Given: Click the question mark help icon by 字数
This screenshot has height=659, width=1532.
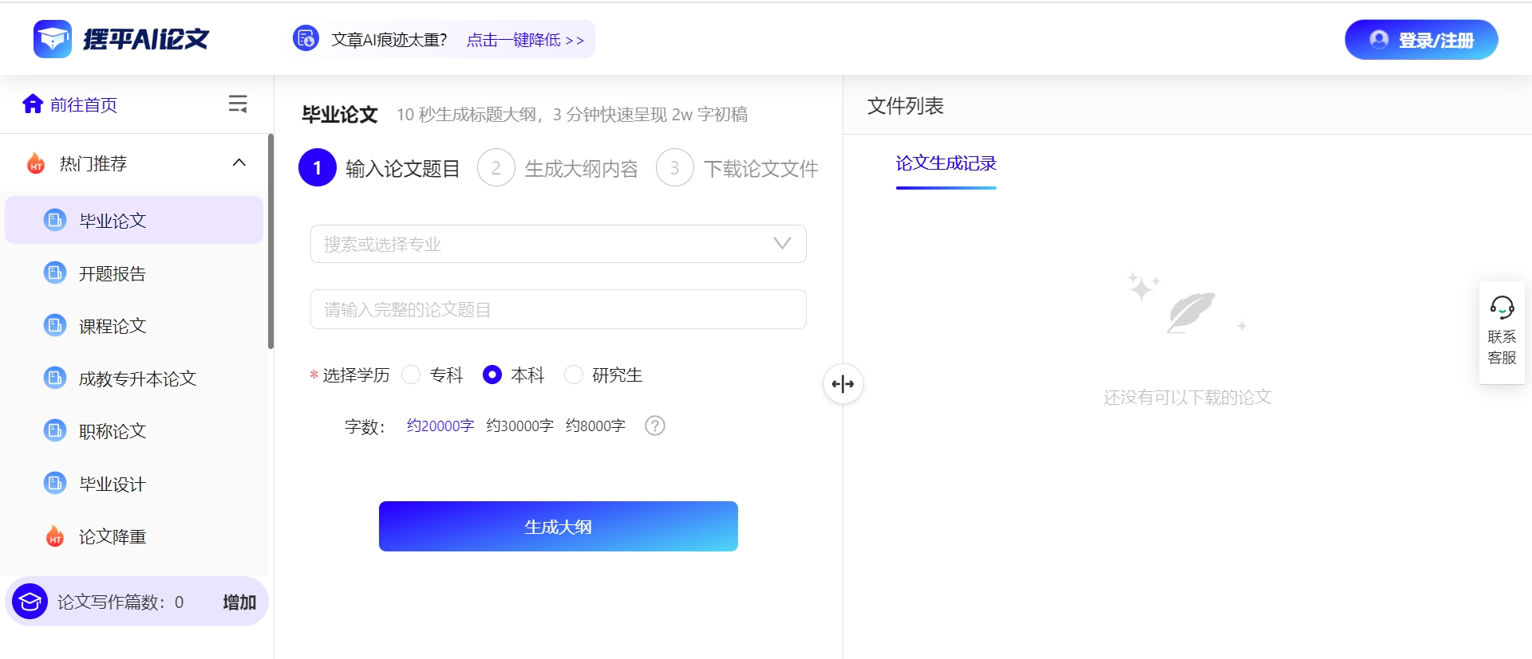Looking at the screenshot, I should click(655, 426).
